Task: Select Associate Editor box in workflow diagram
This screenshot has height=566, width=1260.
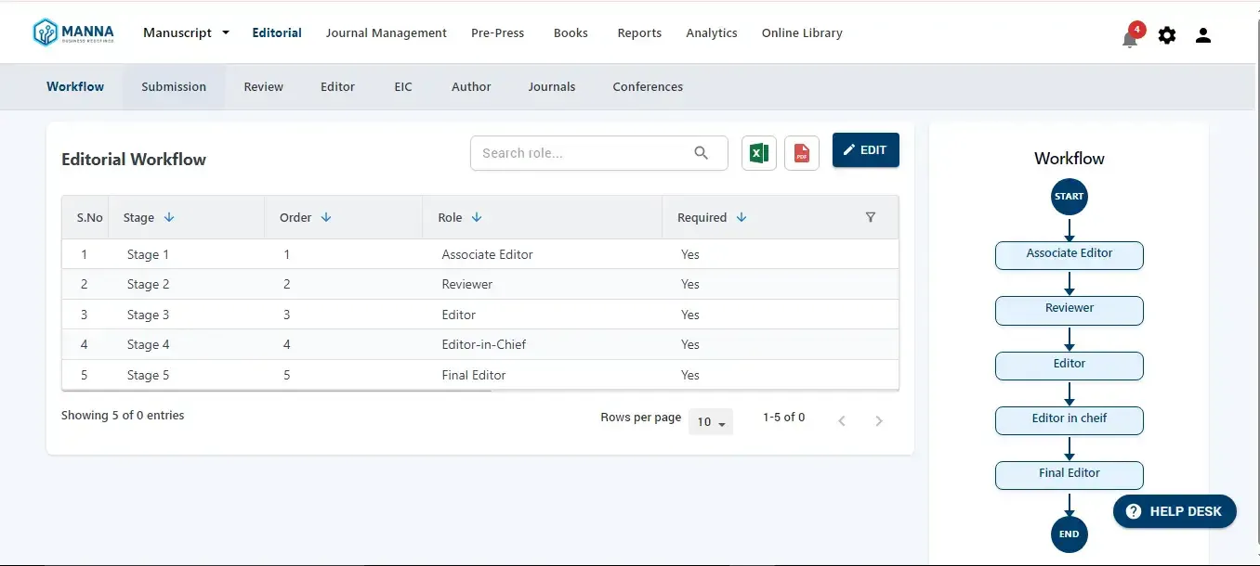Action: pos(1070,255)
